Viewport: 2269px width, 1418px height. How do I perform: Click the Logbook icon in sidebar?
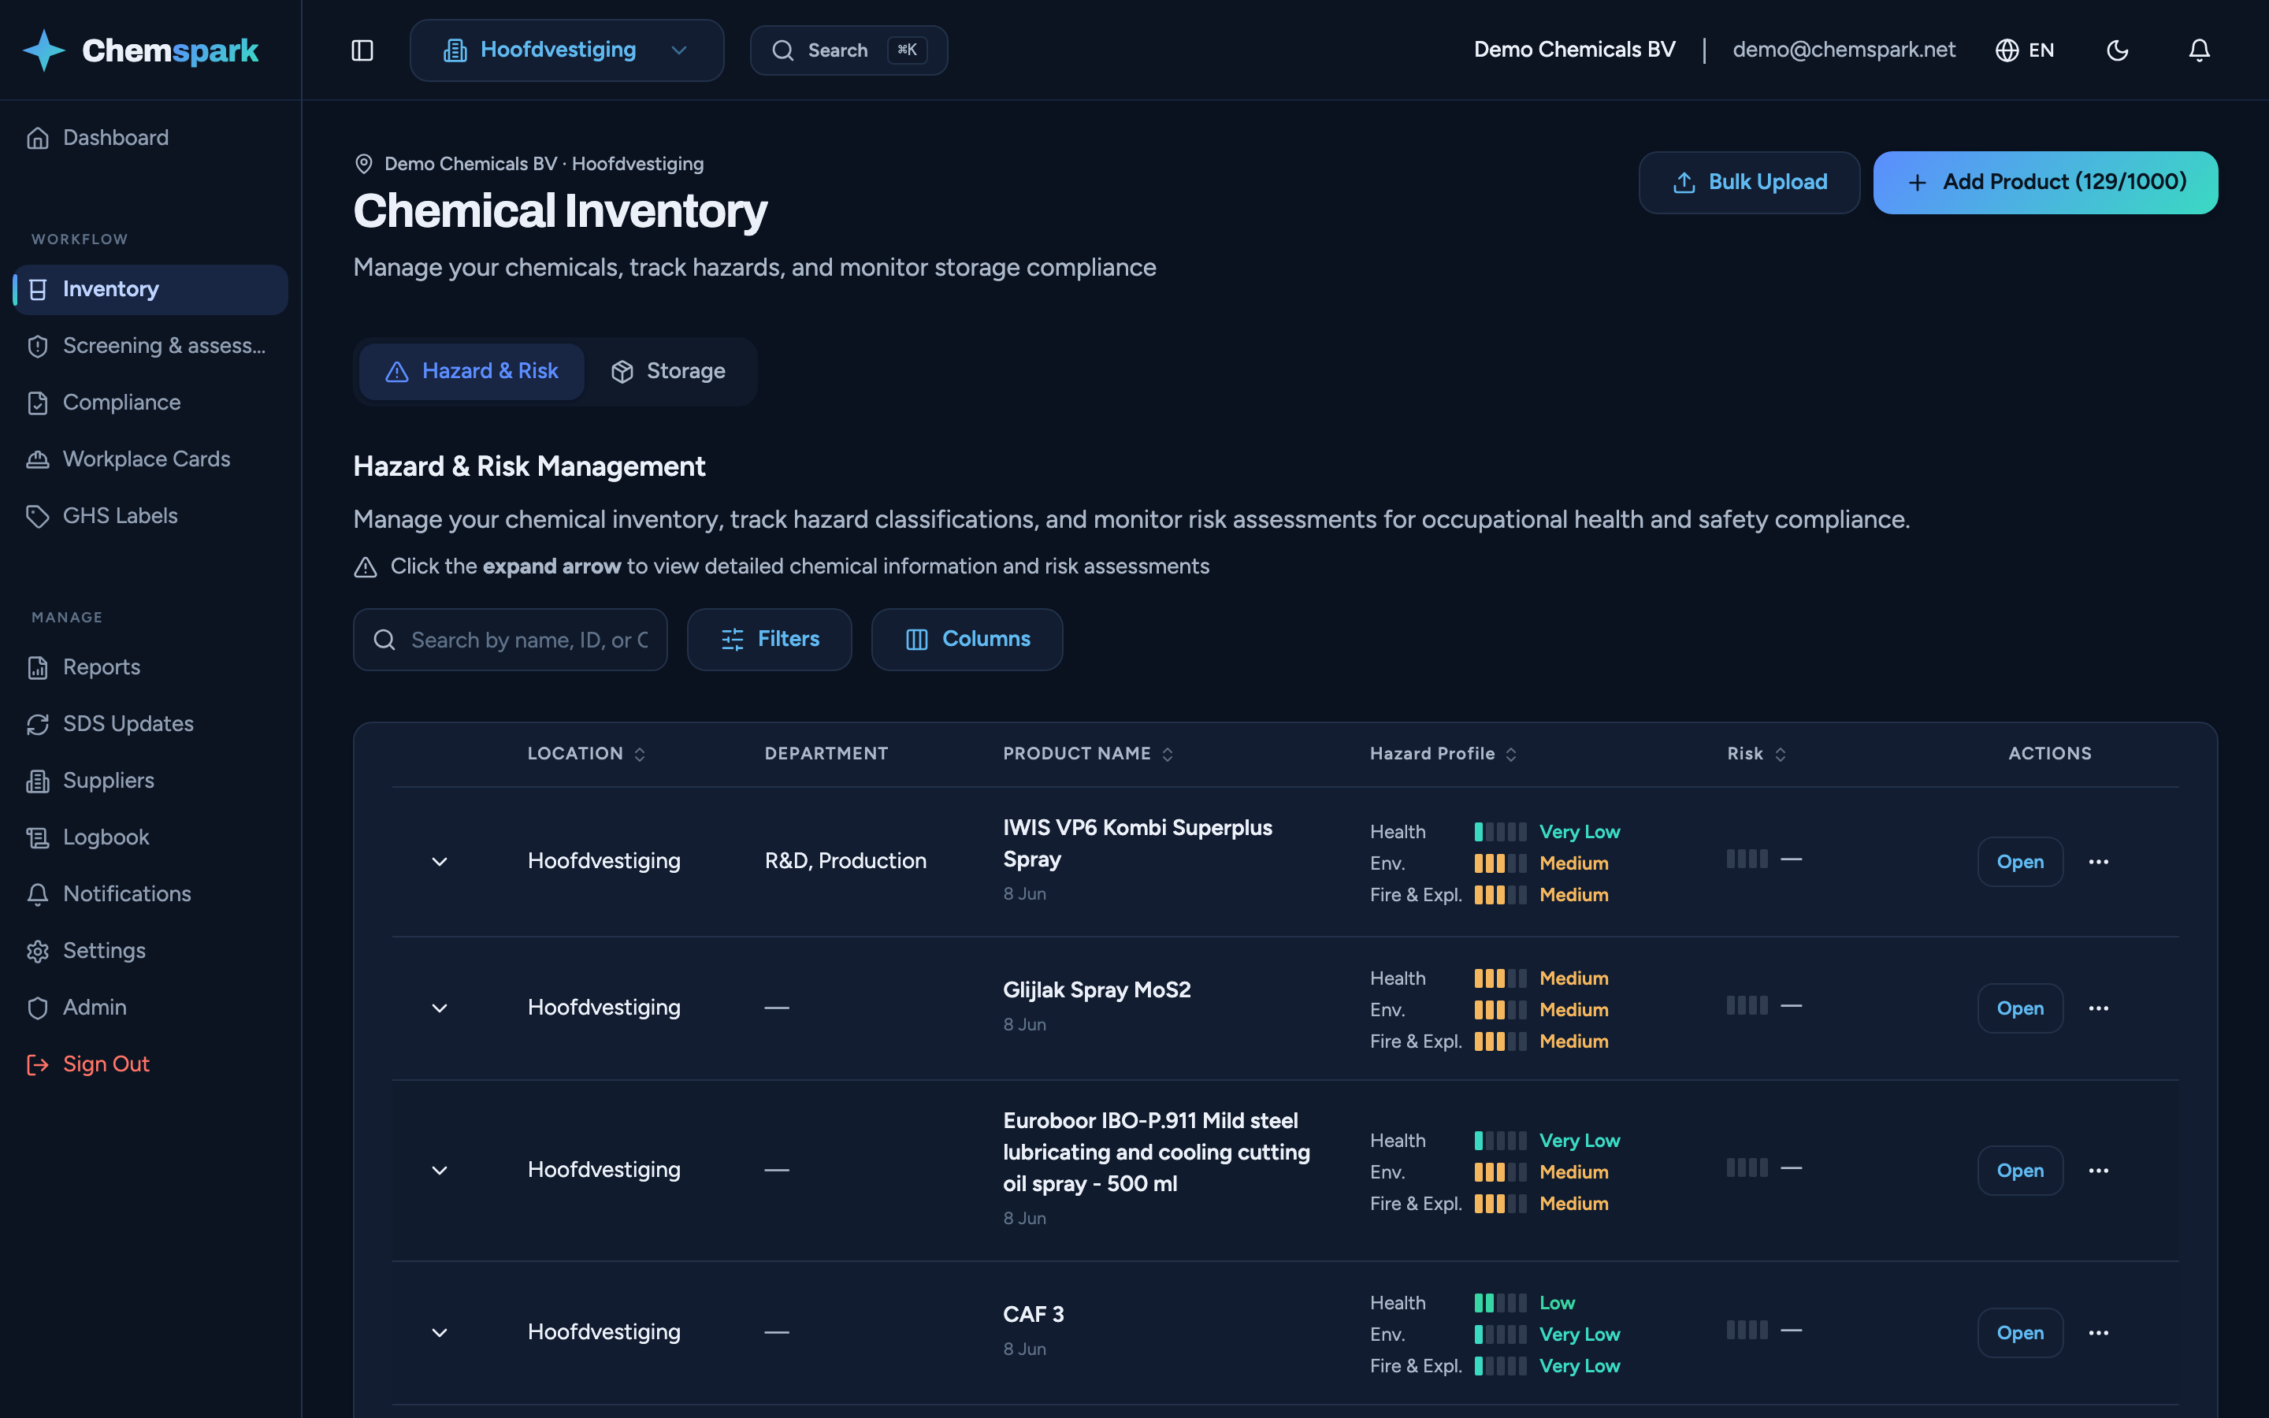coord(38,837)
